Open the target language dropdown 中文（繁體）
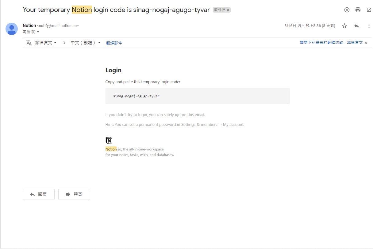 86,43
